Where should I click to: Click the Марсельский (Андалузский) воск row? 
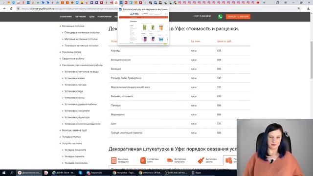tap(179, 87)
